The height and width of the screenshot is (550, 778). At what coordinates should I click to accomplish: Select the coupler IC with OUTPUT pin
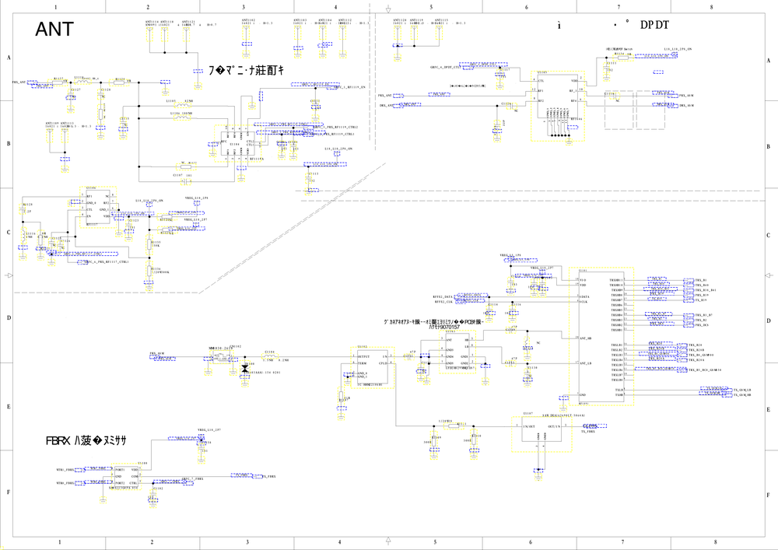point(373,367)
